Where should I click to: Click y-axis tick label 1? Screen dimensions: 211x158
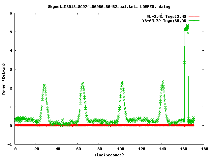click(11, 107)
